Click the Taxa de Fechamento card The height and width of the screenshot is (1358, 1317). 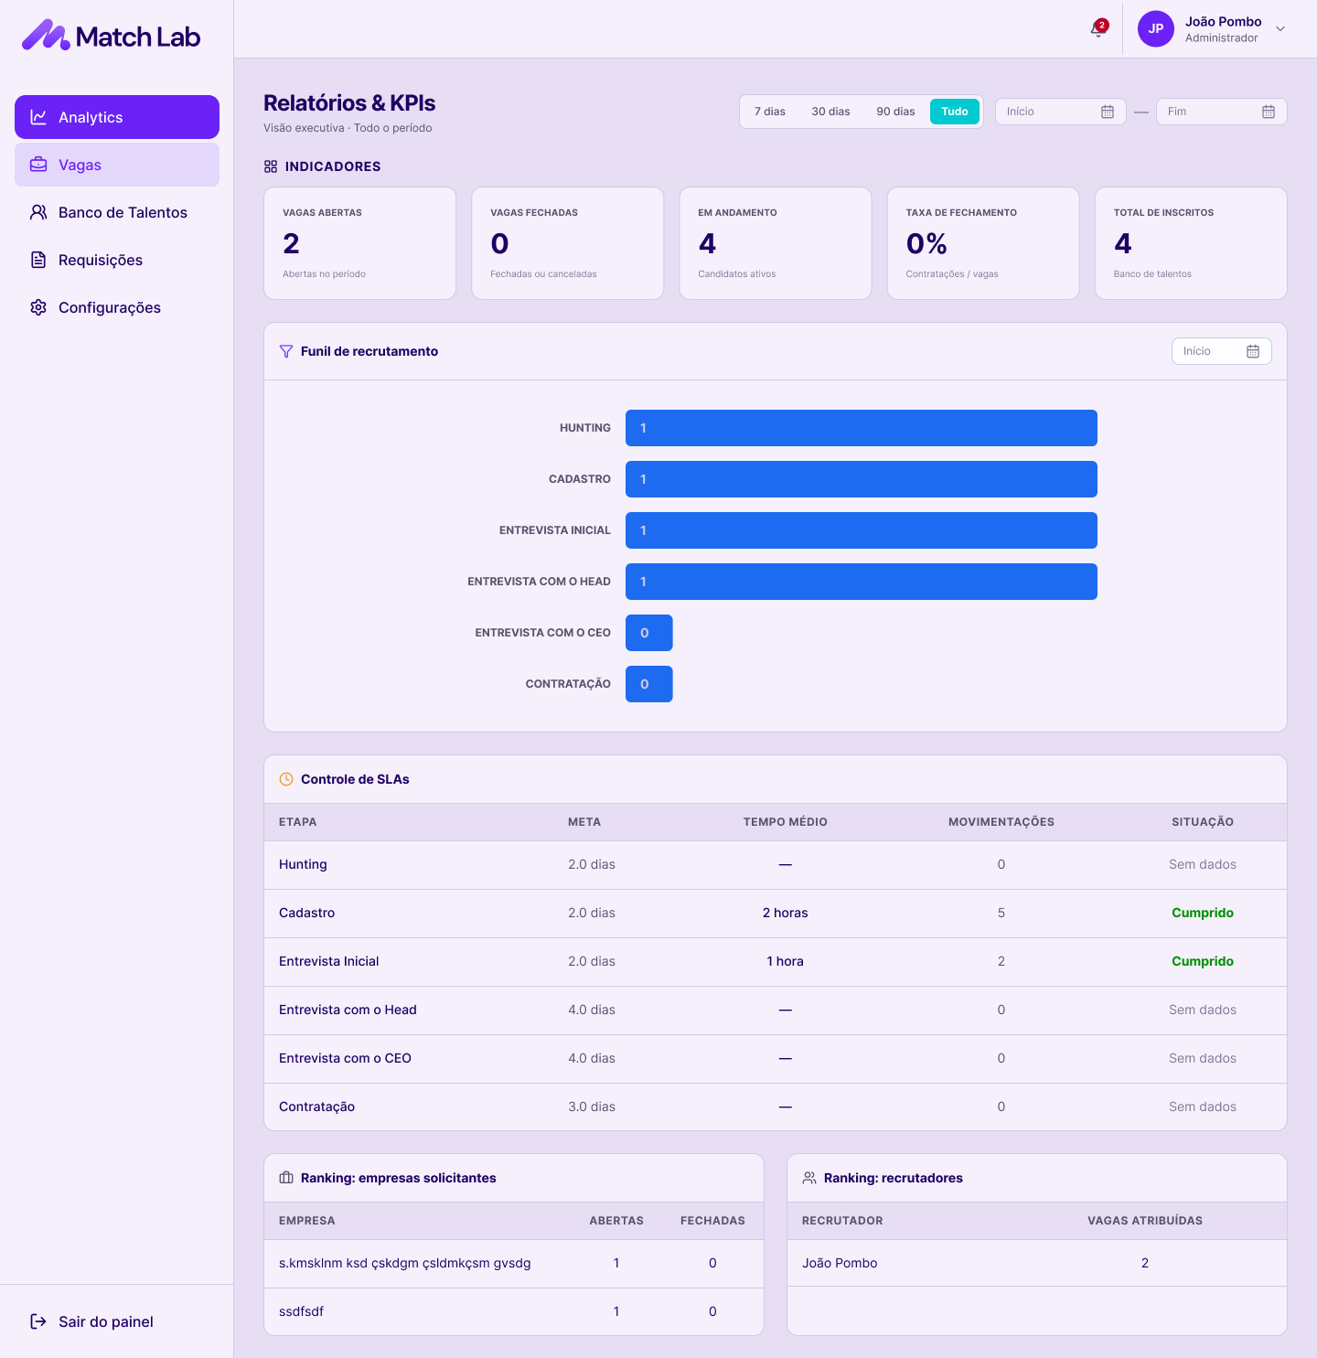(x=983, y=243)
